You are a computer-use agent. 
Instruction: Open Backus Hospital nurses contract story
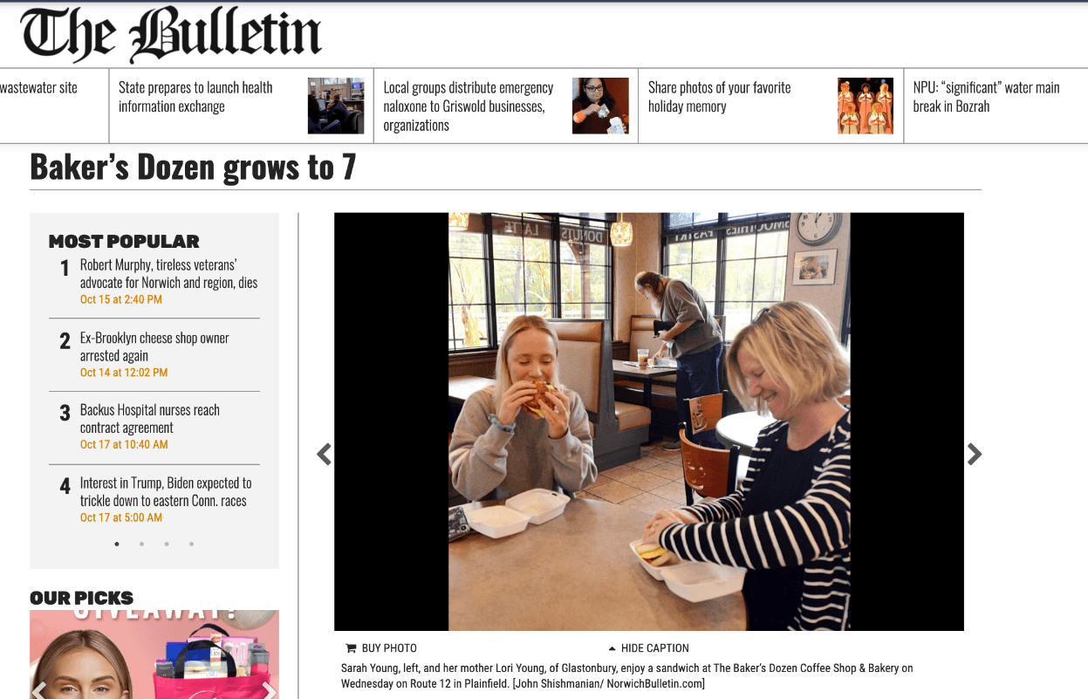(x=150, y=419)
